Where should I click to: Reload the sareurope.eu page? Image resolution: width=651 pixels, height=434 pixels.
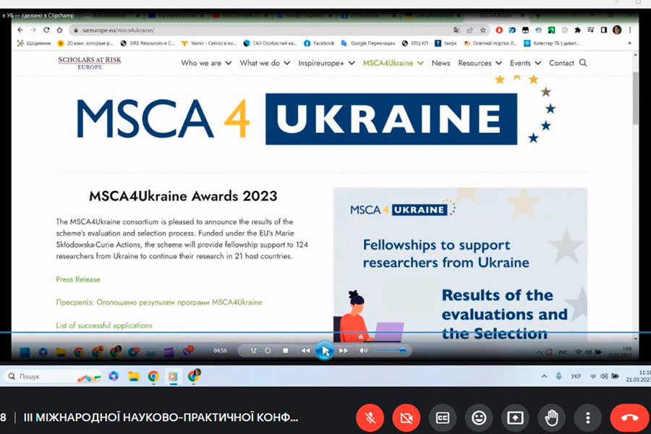pyautogui.click(x=46, y=30)
